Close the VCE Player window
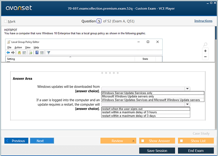Screen dimensions: 218x156 tap(215, 3)
